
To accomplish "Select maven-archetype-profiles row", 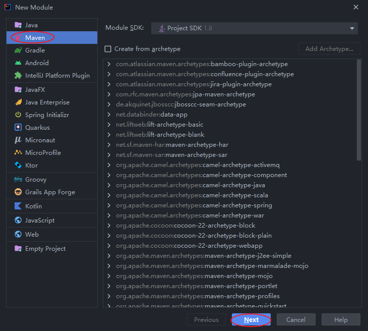I will tap(230, 296).
